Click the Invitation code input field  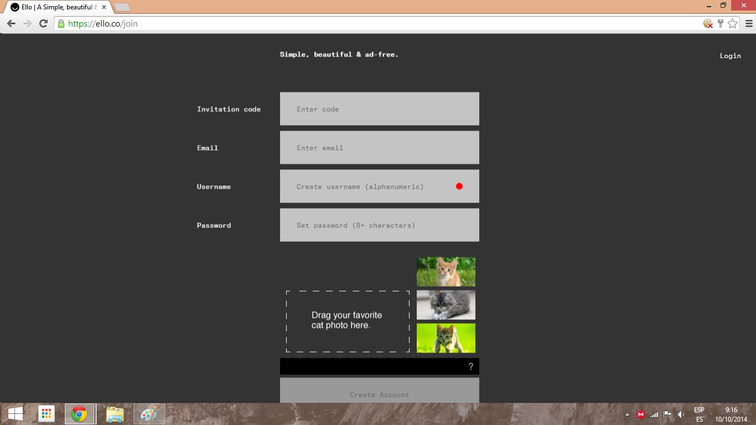pyautogui.click(x=379, y=109)
